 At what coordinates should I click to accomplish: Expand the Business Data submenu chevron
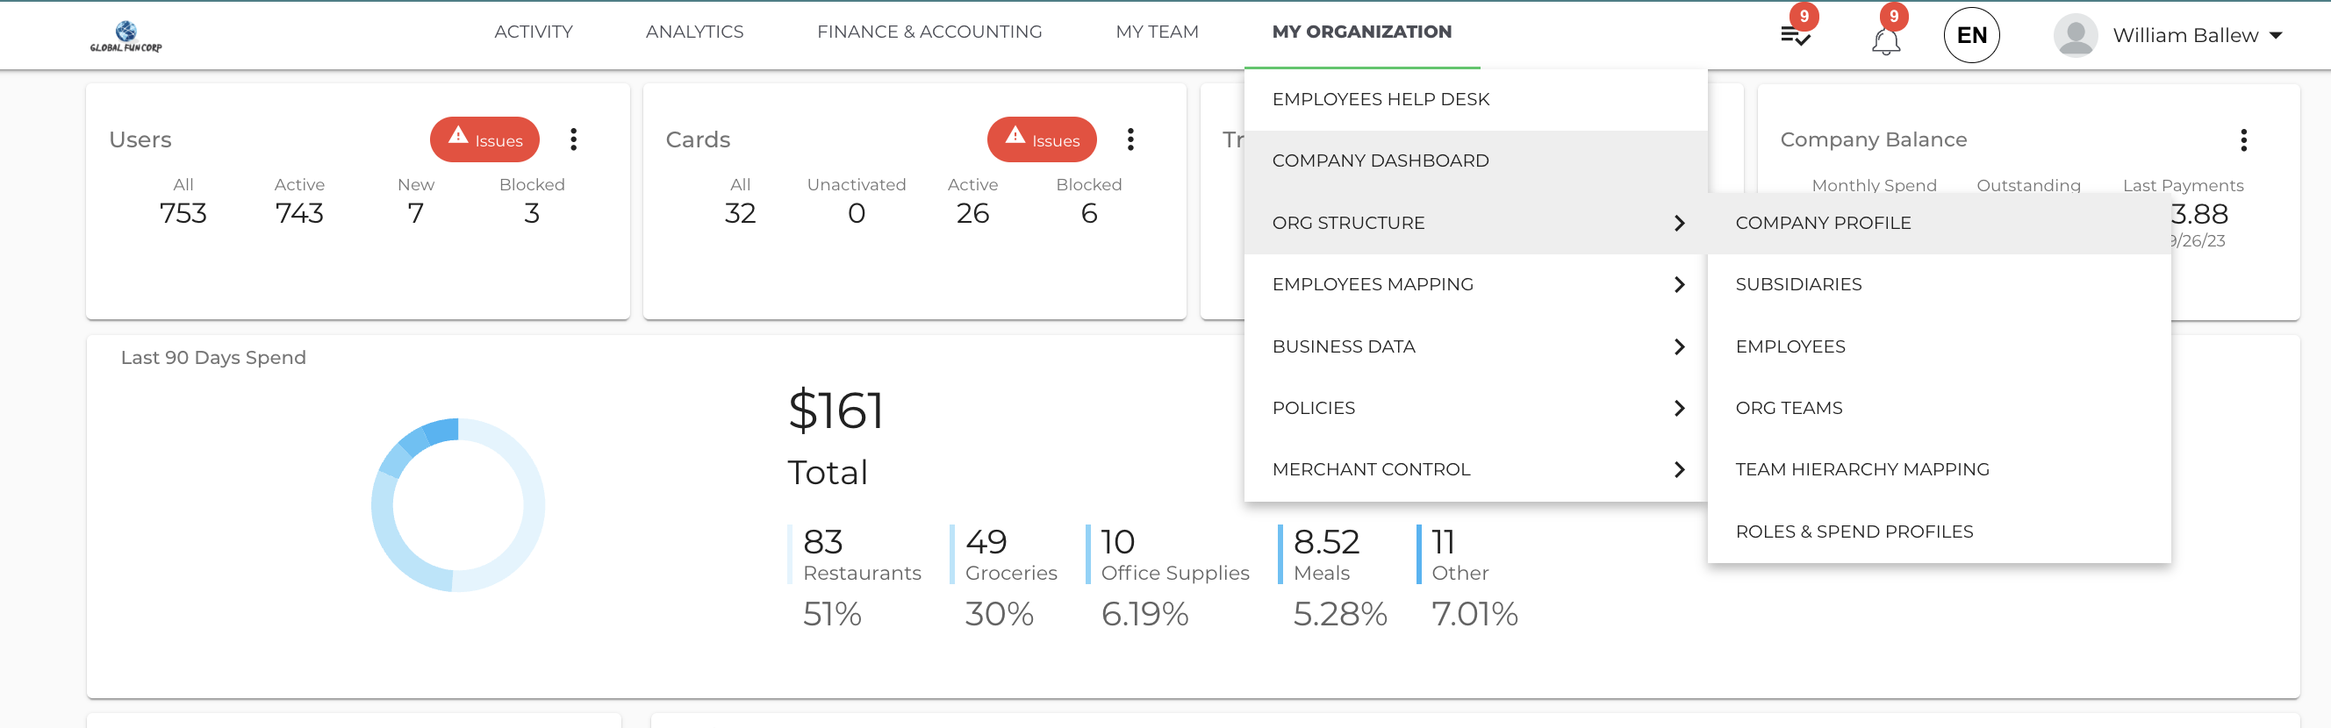[x=1680, y=347]
